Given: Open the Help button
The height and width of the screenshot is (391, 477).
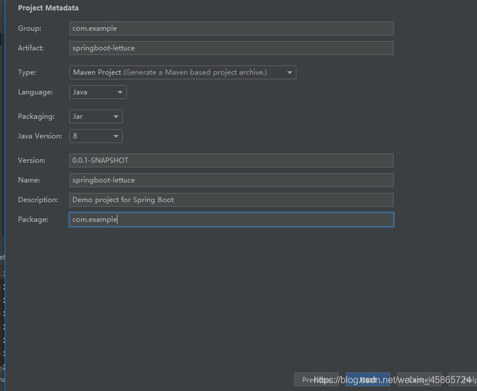Looking at the screenshot, I should click(x=463, y=380).
